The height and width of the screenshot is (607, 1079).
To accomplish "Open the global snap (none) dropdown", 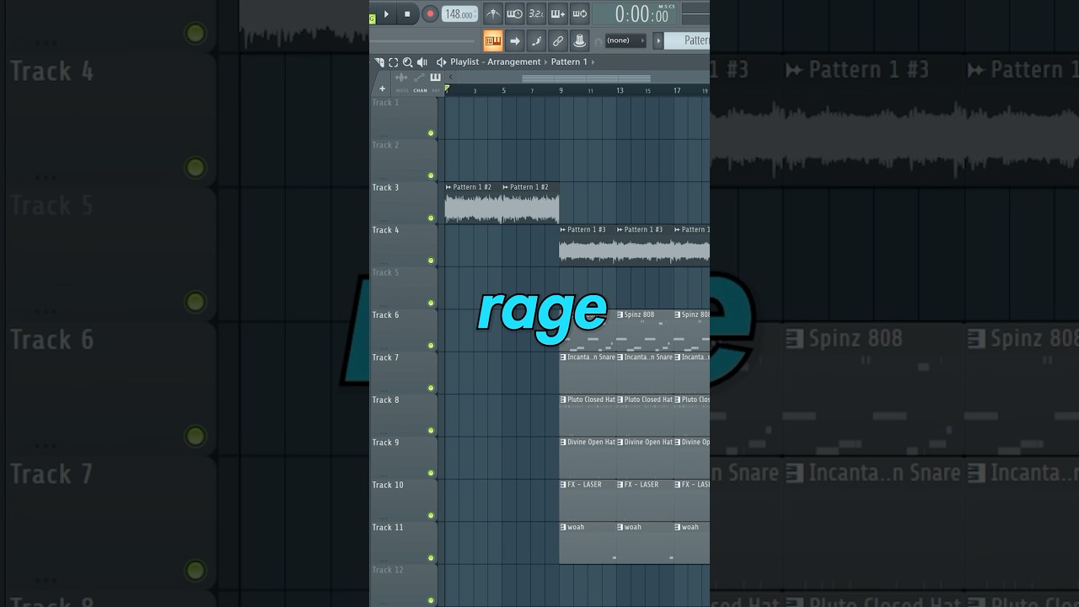I will coord(625,40).
